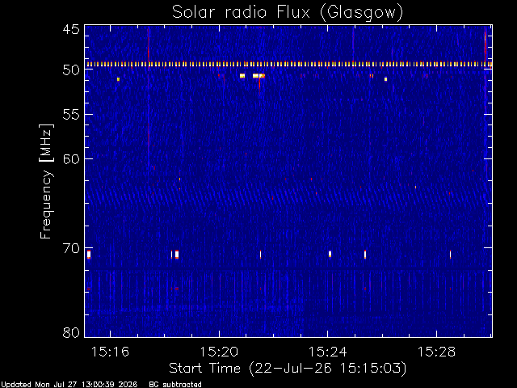Click the 15:28 time axis label
The width and height of the screenshot is (517, 388).
[436, 352]
